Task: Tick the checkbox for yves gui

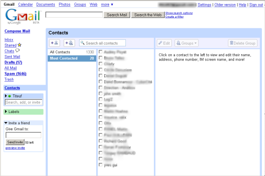Action: [x=101, y=165]
